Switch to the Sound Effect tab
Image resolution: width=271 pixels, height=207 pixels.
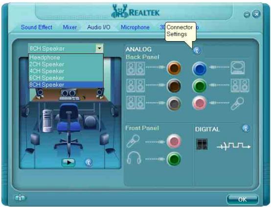click(37, 27)
